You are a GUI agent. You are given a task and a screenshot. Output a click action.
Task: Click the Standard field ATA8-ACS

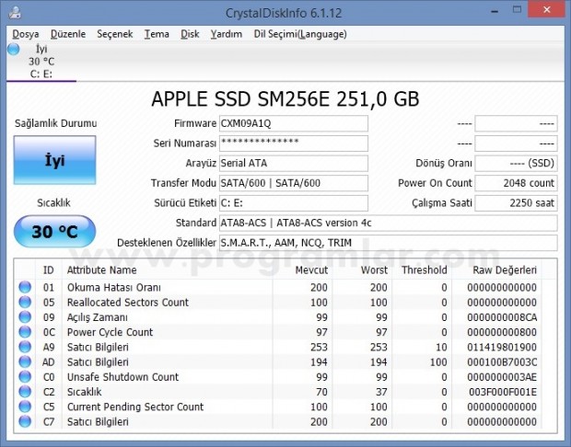click(389, 223)
